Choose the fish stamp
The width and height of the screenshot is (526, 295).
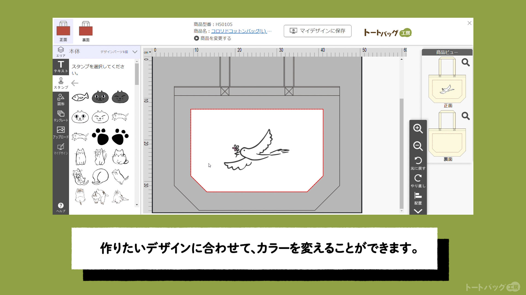click(x=80, y=97)
